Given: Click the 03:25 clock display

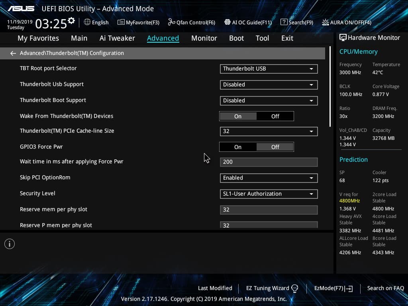Looking at the screenshot, I should click(x=51, y=24).
